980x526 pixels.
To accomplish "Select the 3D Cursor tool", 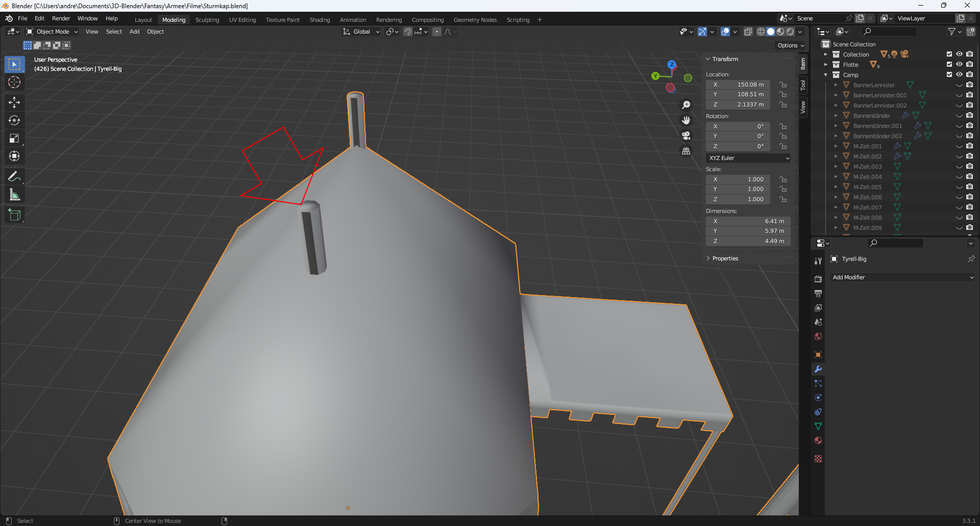I will click(x=14, y=82).
